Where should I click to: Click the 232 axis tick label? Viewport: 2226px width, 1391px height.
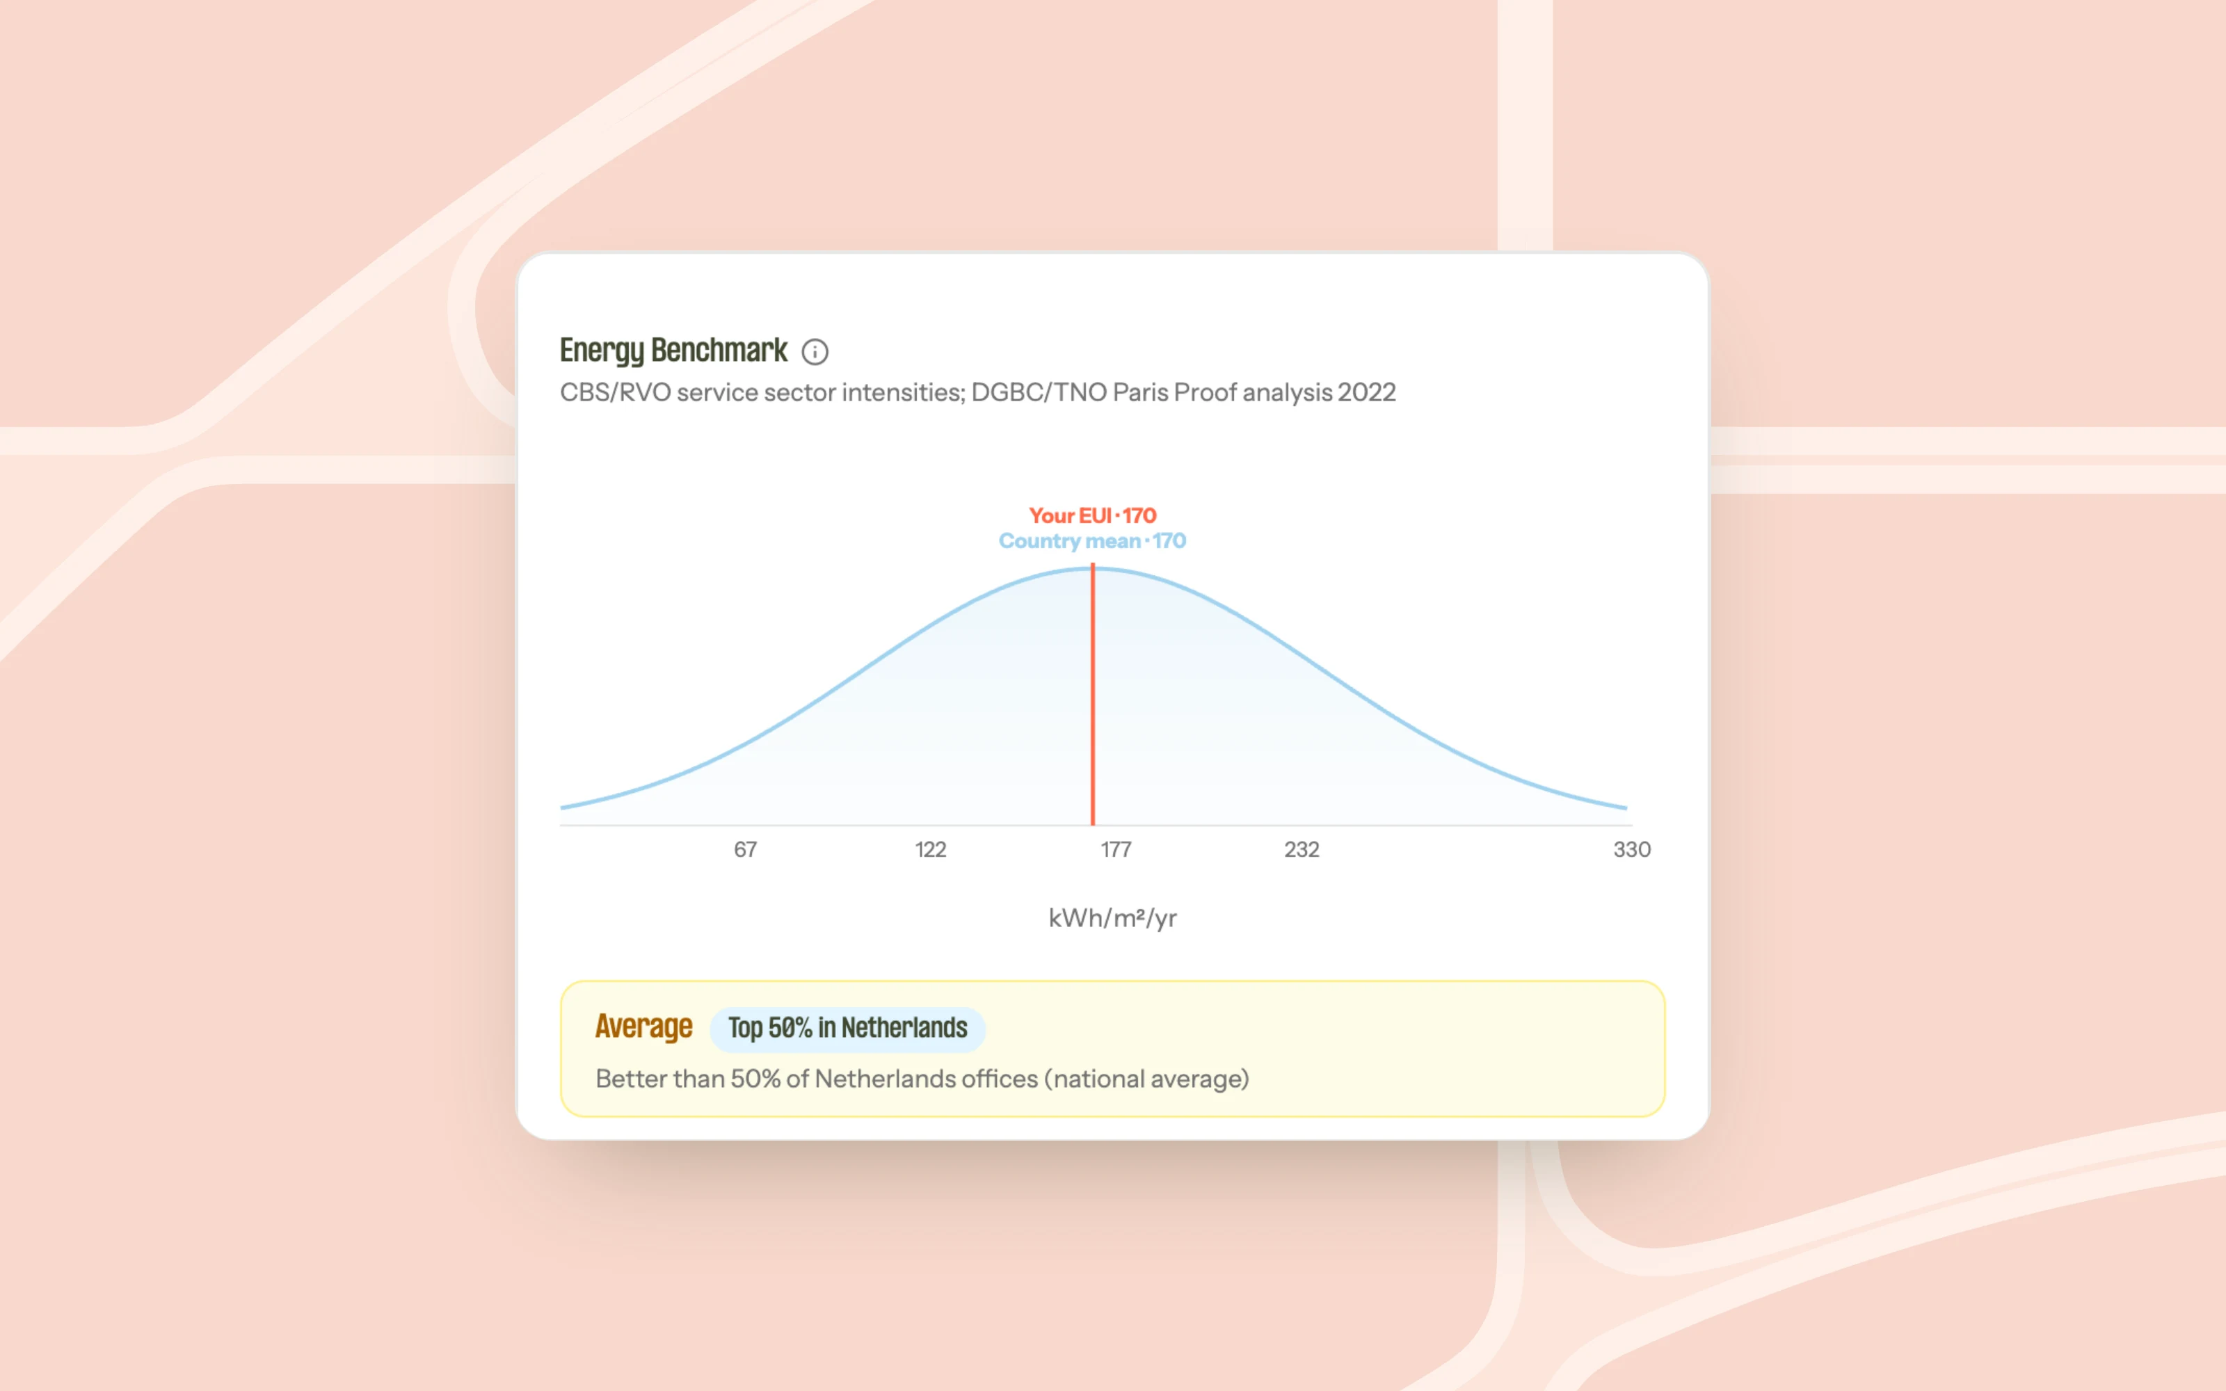[x=1302, y=849]
